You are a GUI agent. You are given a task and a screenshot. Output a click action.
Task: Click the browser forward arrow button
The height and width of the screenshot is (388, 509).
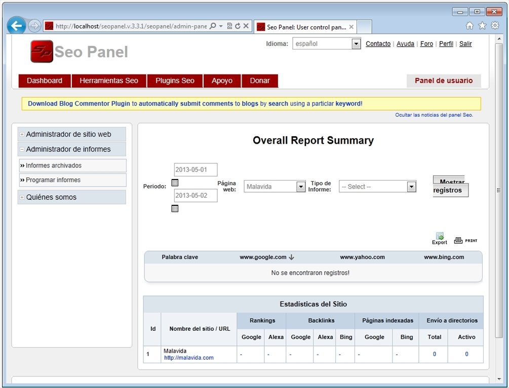(x=34, y=26)
